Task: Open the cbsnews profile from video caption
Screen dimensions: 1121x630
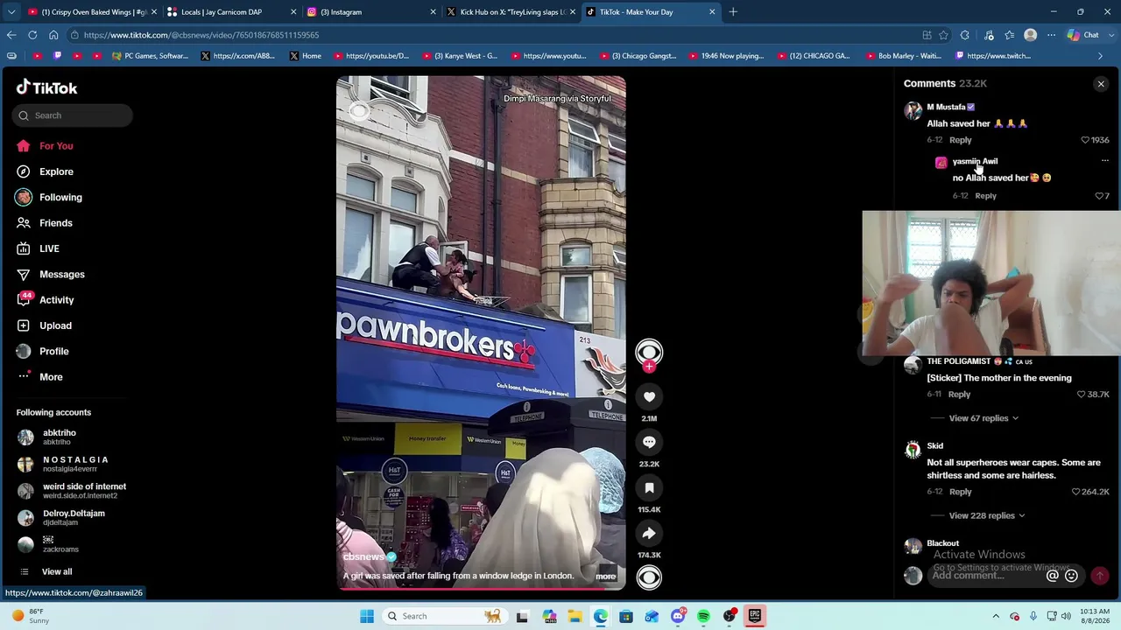Action: click(363, 557)
